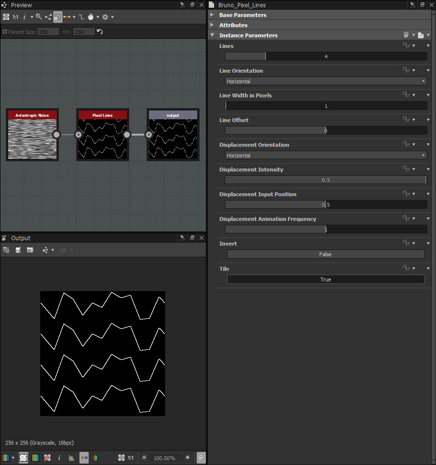Collapse the Instance Parameters section
The height and width of the screenshot is (465, 436).
click(212, 35)
